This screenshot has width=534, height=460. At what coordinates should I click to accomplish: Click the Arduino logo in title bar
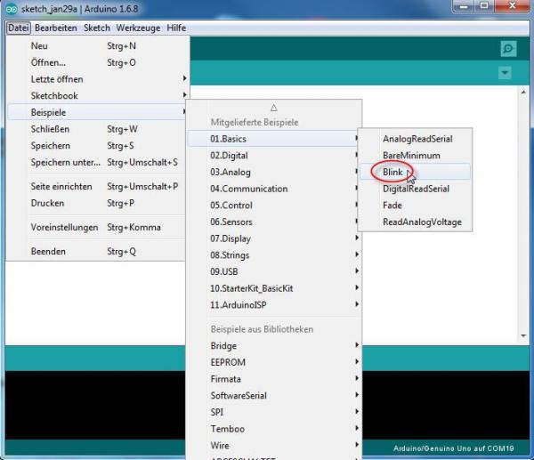pyautogui.click(x=10, y=8)
